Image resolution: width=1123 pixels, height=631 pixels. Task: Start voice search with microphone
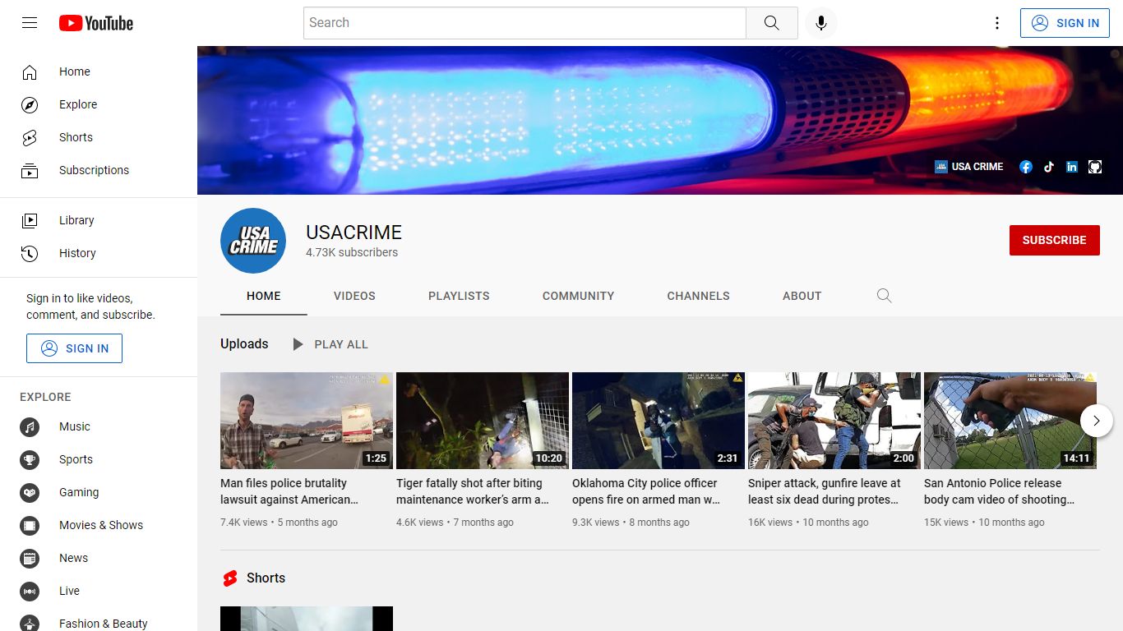(820, 23)
